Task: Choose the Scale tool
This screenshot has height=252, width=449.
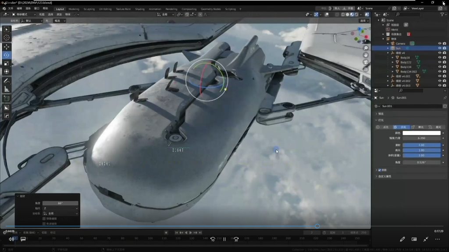Action: (x=7, y=63)
